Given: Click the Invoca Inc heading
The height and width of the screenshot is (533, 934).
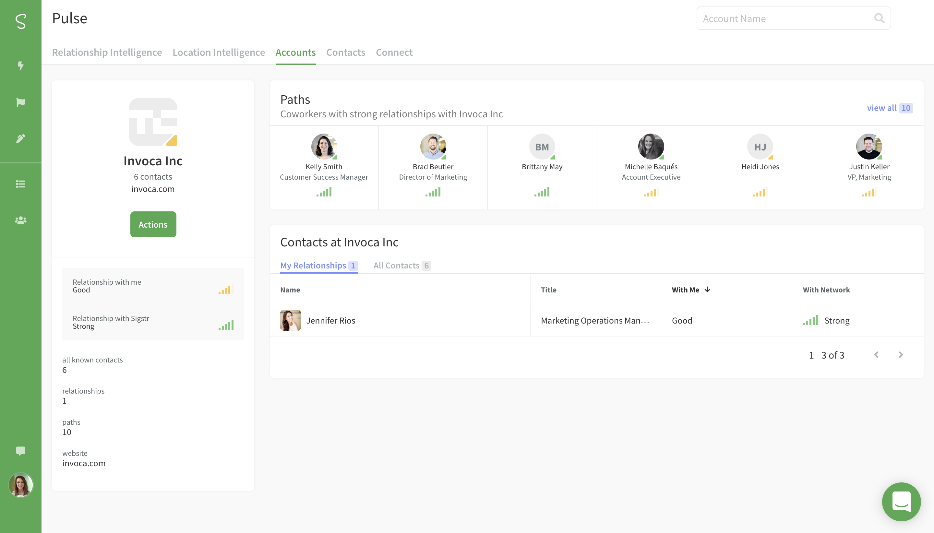Looking at the screenshot, I should pyautogui.click(x=153, y=161).
